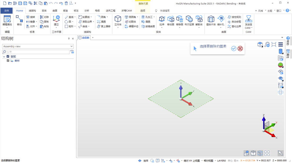Click the 快速搜索 quick search field

pyautogui.click(x=165, y=11)
